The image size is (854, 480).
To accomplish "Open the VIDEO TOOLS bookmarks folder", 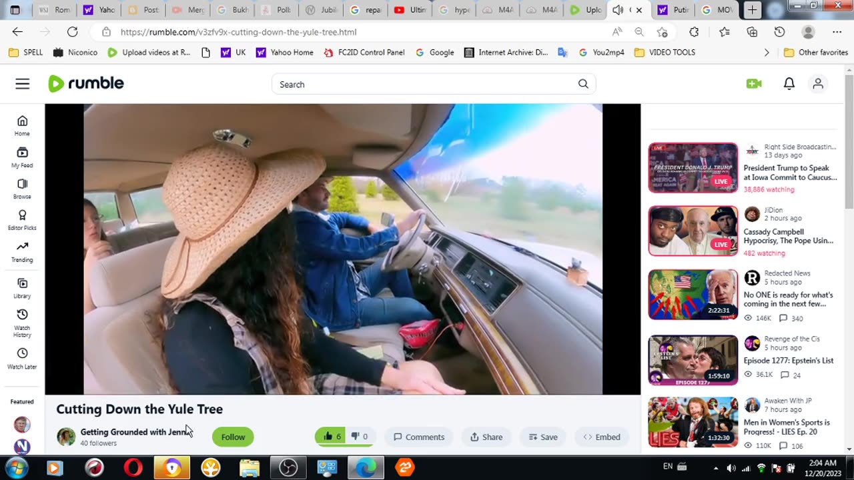I will [x=665, y=52].
